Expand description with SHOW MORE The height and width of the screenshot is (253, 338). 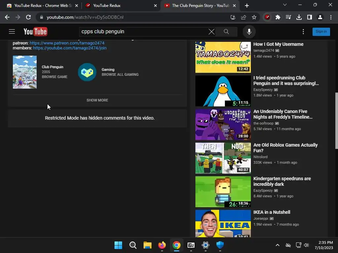[97, 100]
